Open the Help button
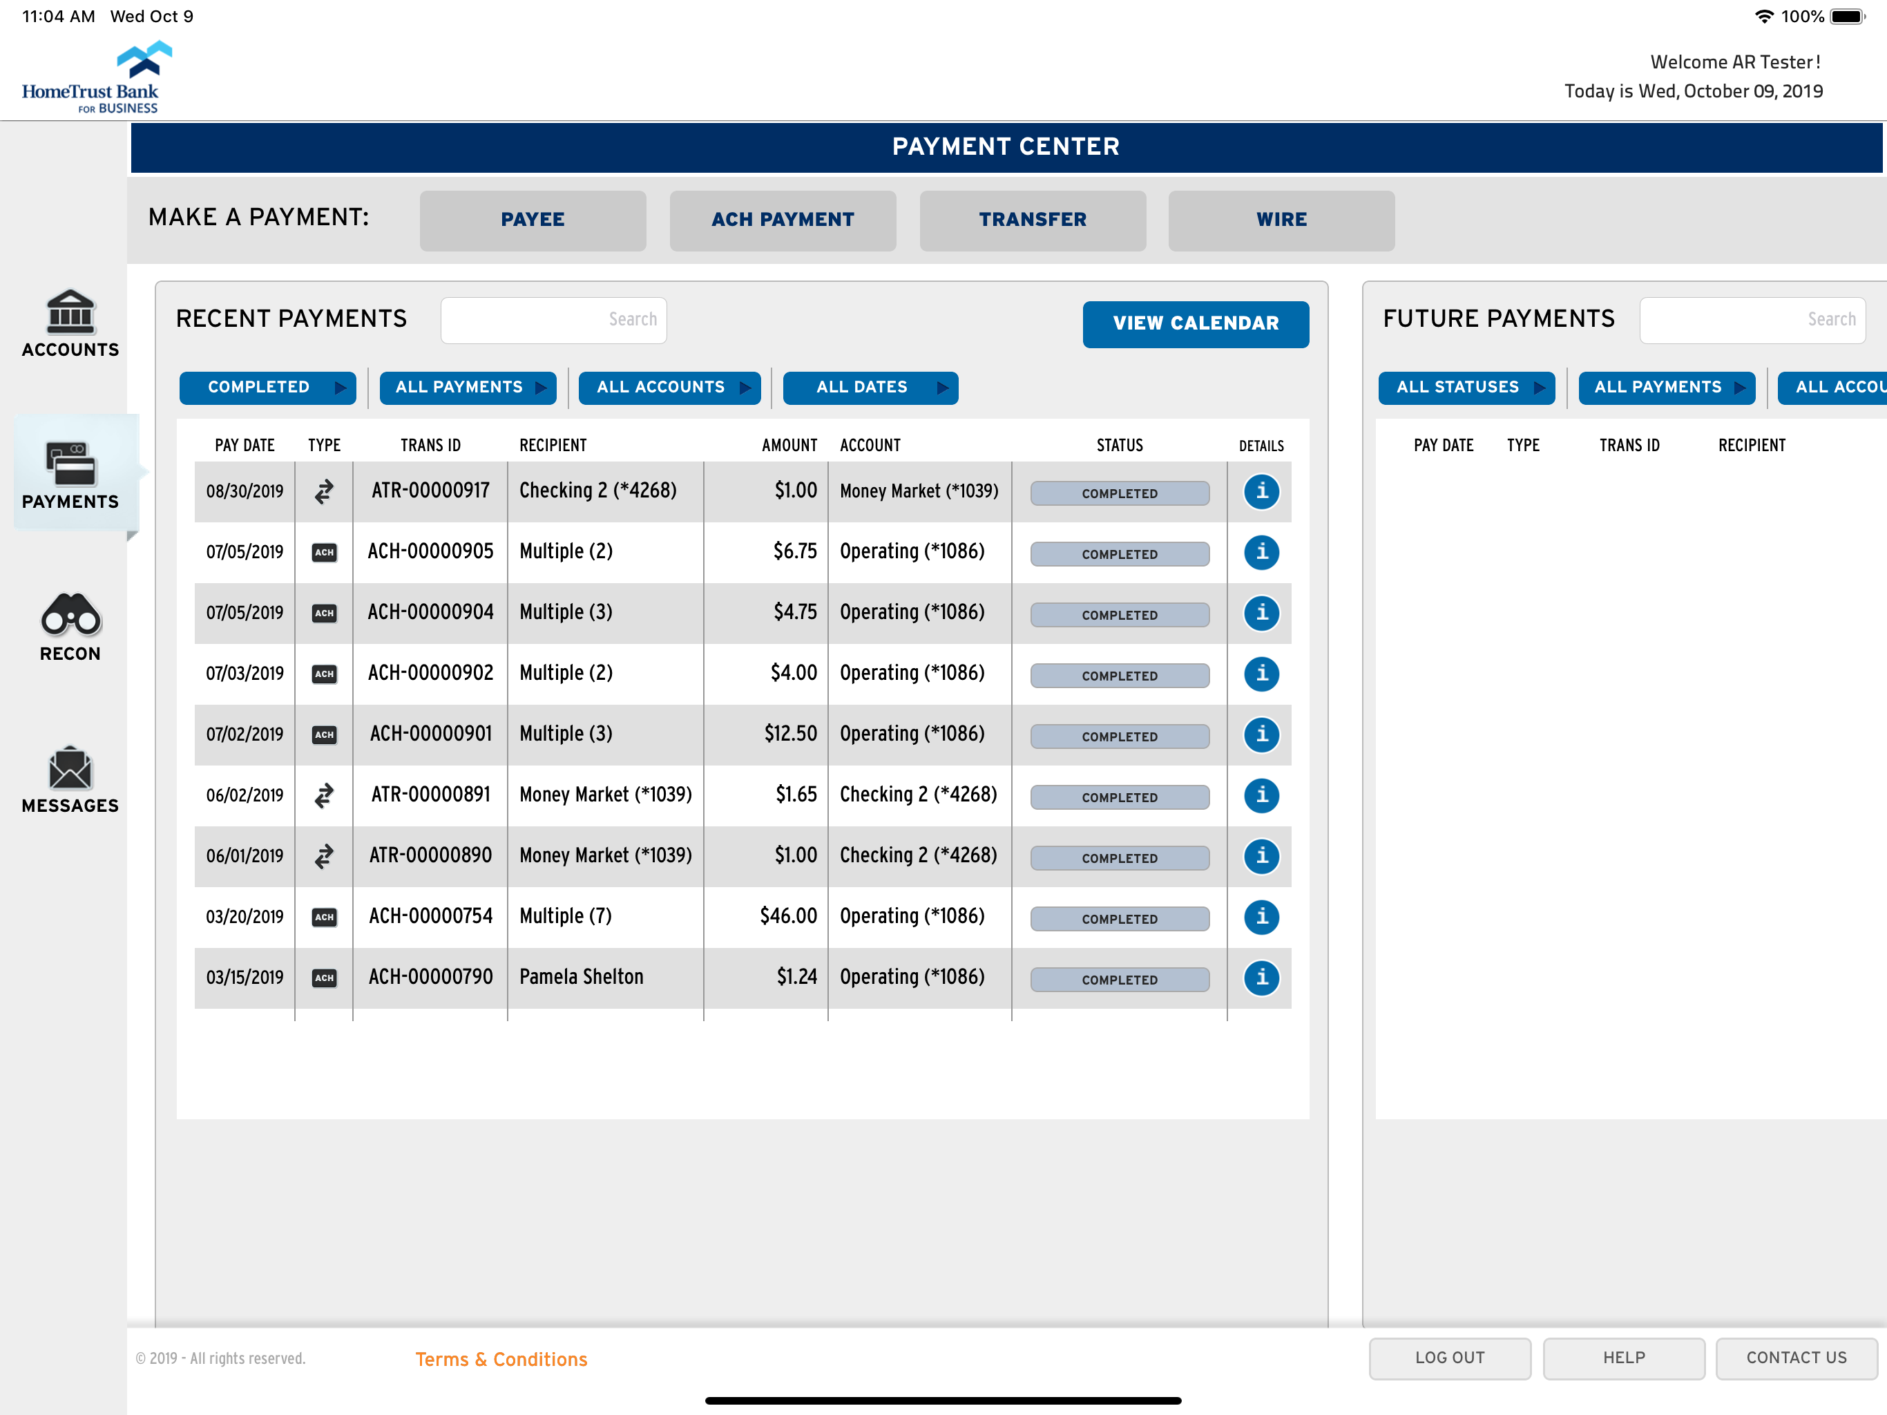 (x=1625, y=1358)
